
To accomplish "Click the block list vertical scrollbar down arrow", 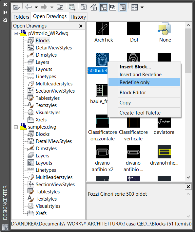I will [x=188, y=177].
